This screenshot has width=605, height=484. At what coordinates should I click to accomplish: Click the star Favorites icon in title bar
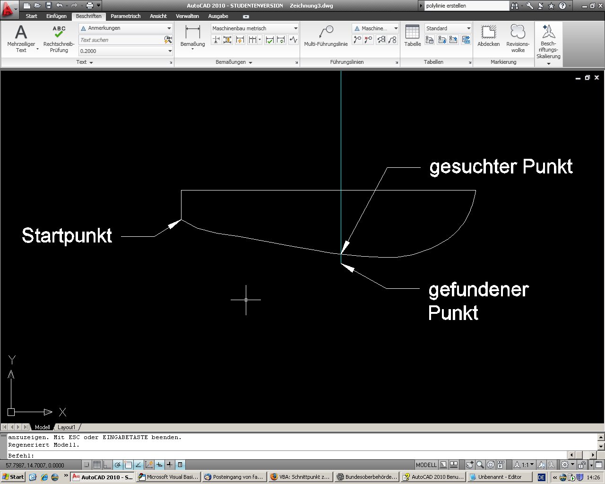click(x=551, y=6)
